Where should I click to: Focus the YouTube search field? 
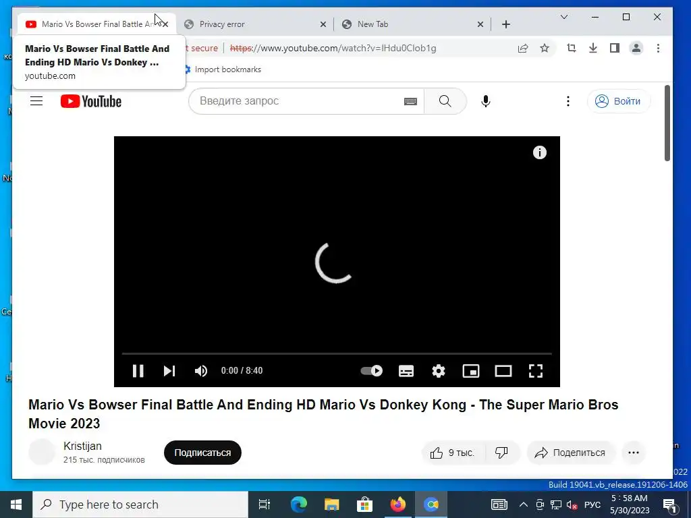(x=298, y=101)
